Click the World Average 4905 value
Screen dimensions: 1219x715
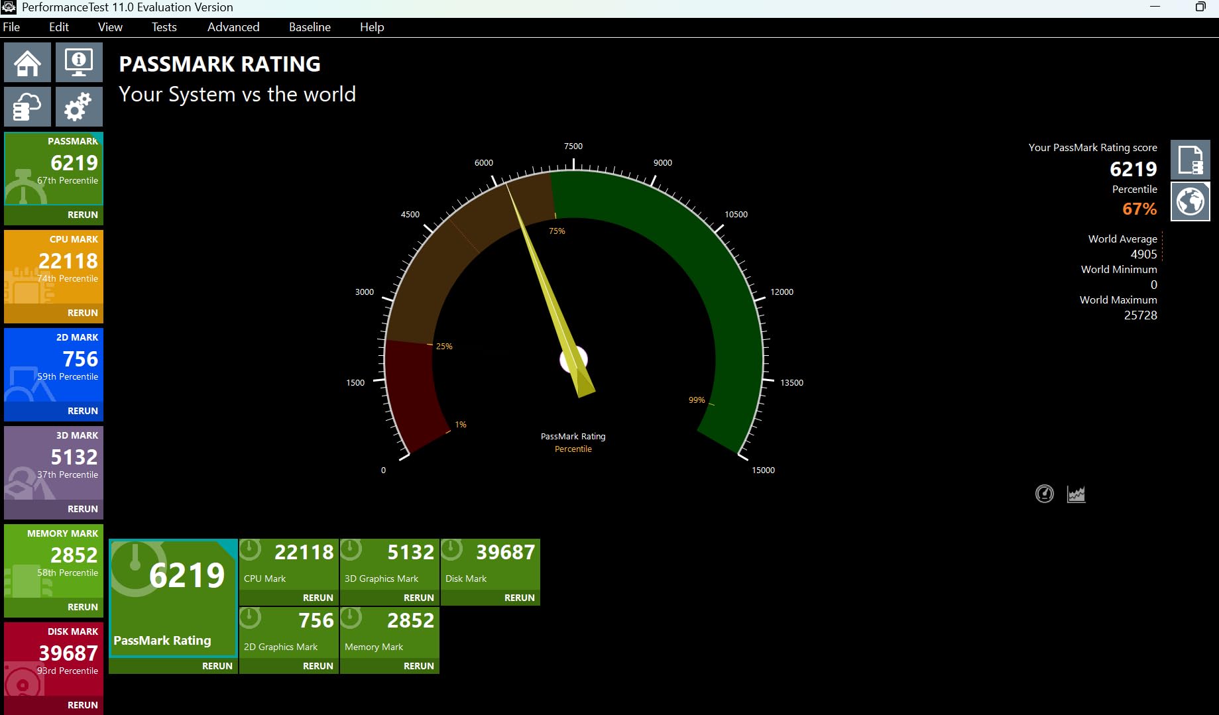[1143, 254]
